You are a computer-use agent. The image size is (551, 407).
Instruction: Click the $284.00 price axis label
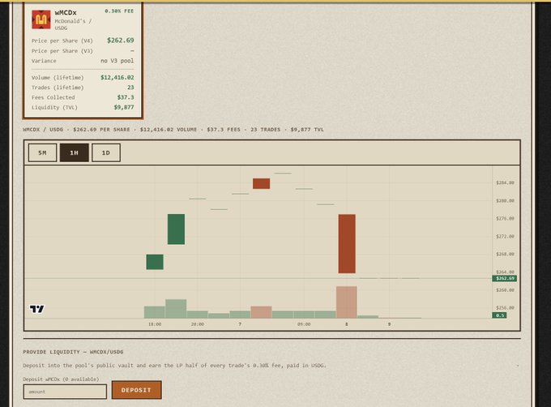click(505, 182)
